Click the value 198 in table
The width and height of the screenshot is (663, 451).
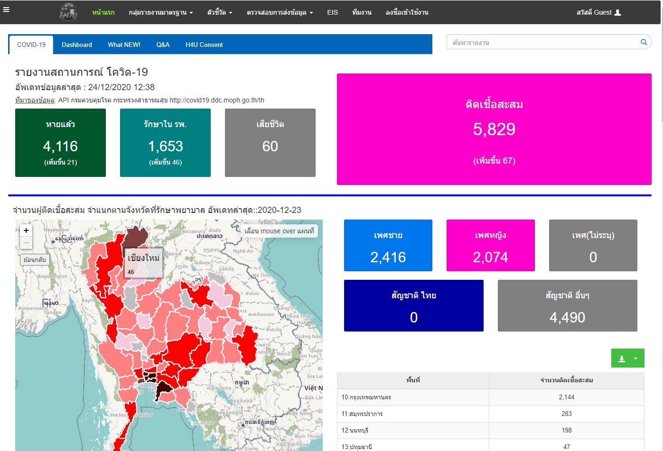click(x=567, y=431)
